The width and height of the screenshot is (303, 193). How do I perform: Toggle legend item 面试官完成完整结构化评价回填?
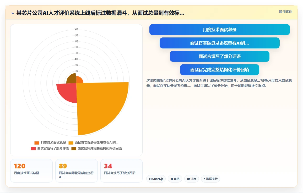tap(97, 148)
